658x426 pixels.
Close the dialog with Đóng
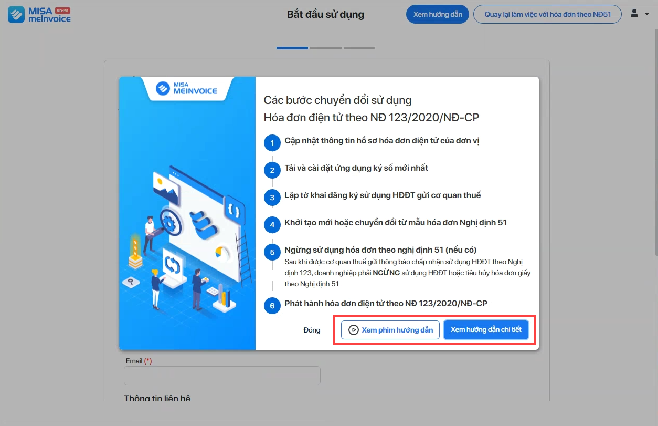312,330
